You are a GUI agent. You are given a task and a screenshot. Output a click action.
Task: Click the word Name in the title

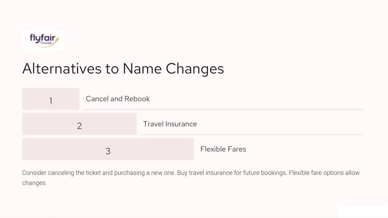click(142, 69)
